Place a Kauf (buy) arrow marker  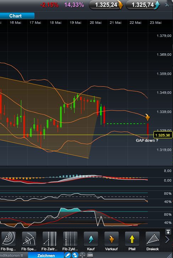pyautogui.click(x=91, y=239)
